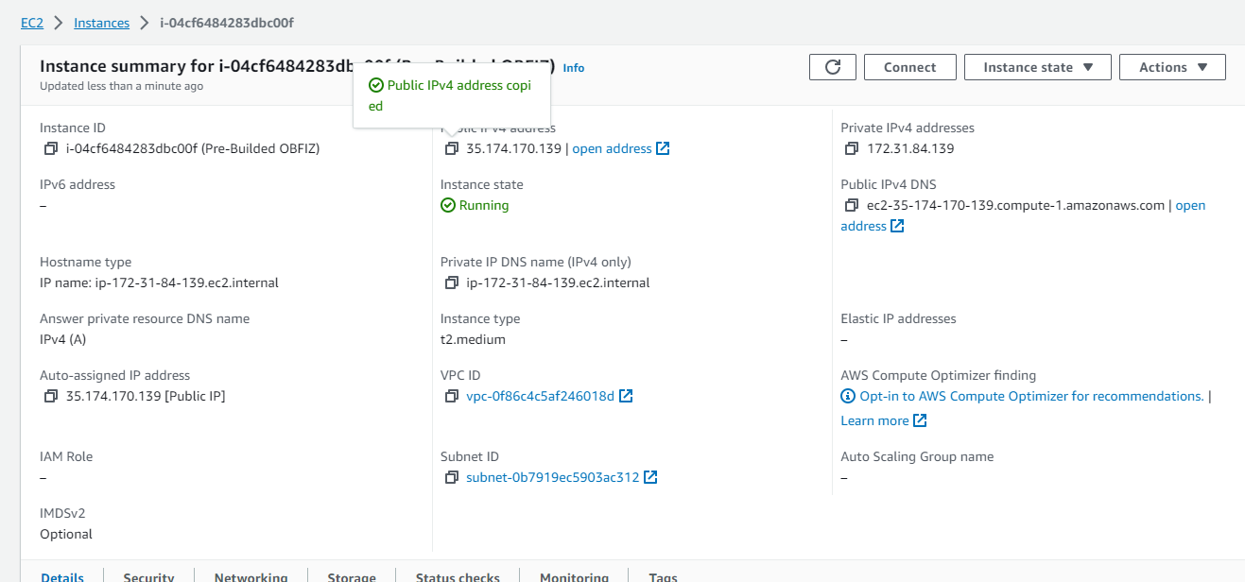Viewport: 1245px width, 582px height.
Task: Open address link for Public IPv4 address
Action: pyautogui.click(x=613, y=148)
